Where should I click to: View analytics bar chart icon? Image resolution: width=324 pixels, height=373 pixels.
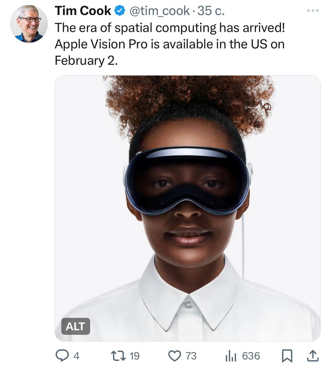coord(231,356)
